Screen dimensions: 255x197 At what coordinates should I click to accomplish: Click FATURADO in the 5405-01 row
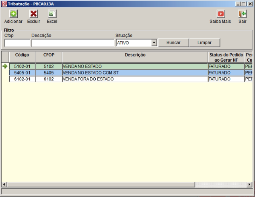[x=226, y=73]
